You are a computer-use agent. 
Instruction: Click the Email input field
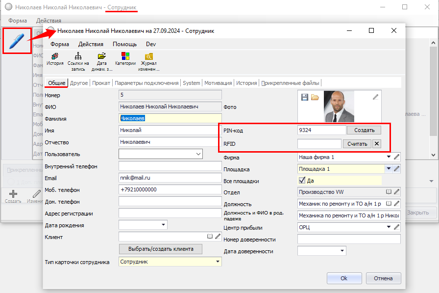170,178
